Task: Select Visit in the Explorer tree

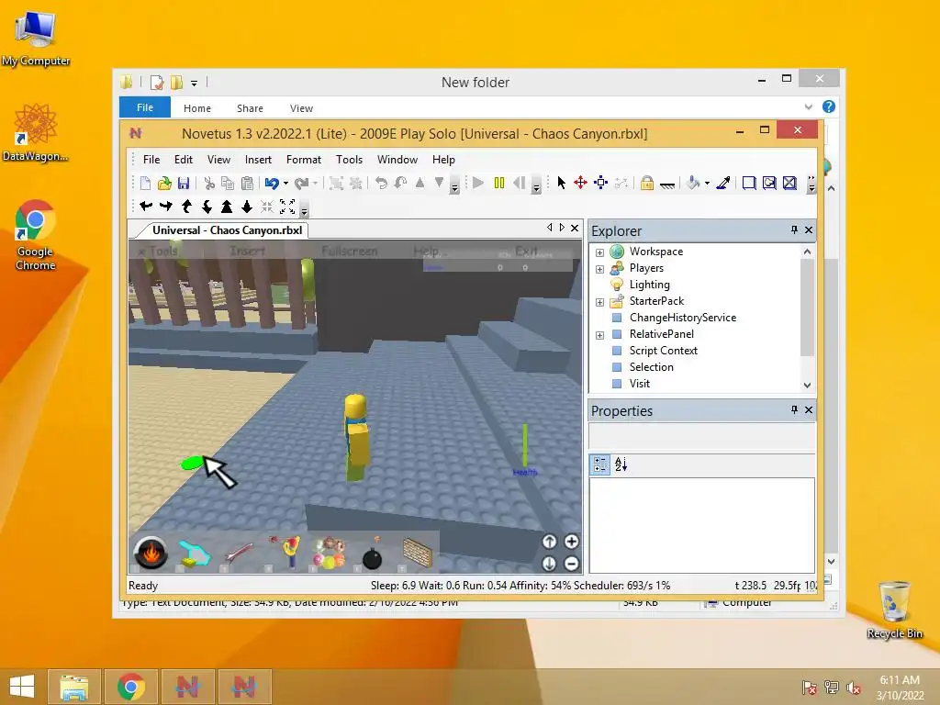Action: 639,384
